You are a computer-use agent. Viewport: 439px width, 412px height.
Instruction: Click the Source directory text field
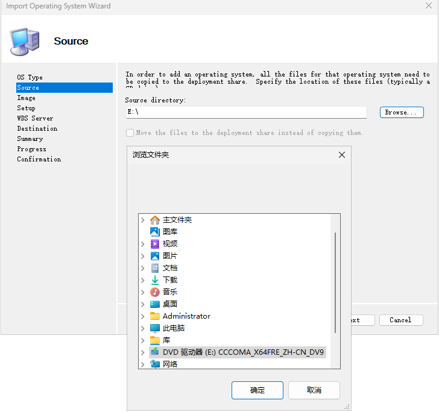pos(246,113)
